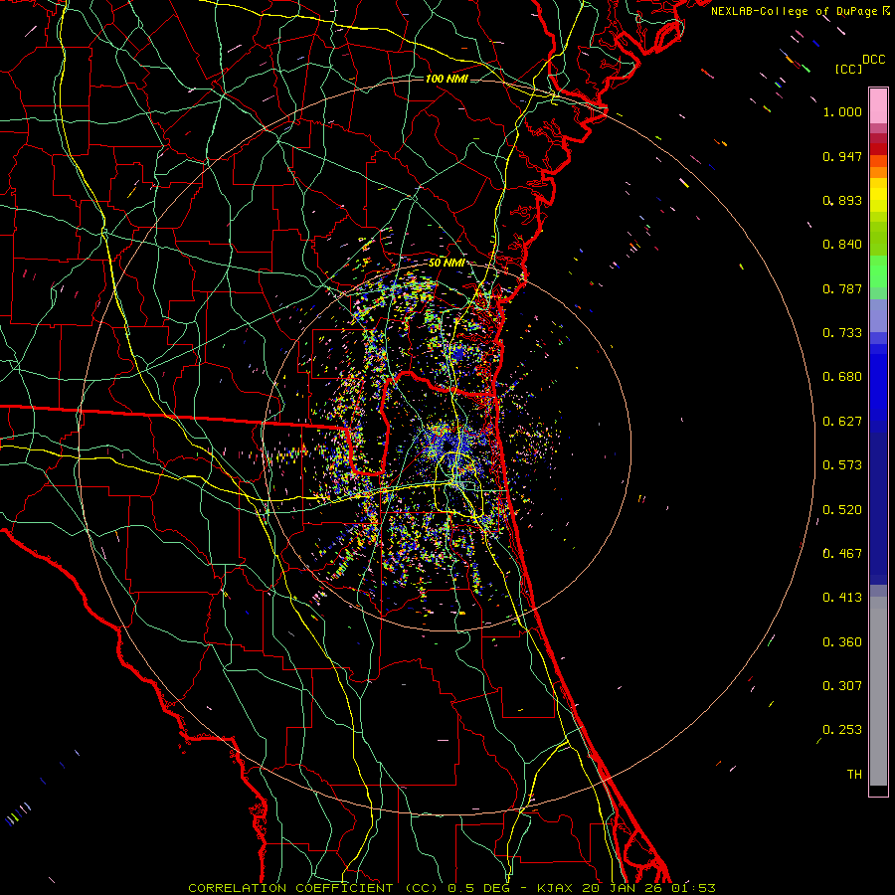
Task: Click the CORRELATION COEFFICIENT (CC) caption text
Action: coord(313,888)
